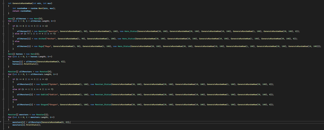This screenshot has width=324, height=130.
Task: Open the quick actions screwdriver icon in margin
Action: pyautogui.click(x=1, y=122)
